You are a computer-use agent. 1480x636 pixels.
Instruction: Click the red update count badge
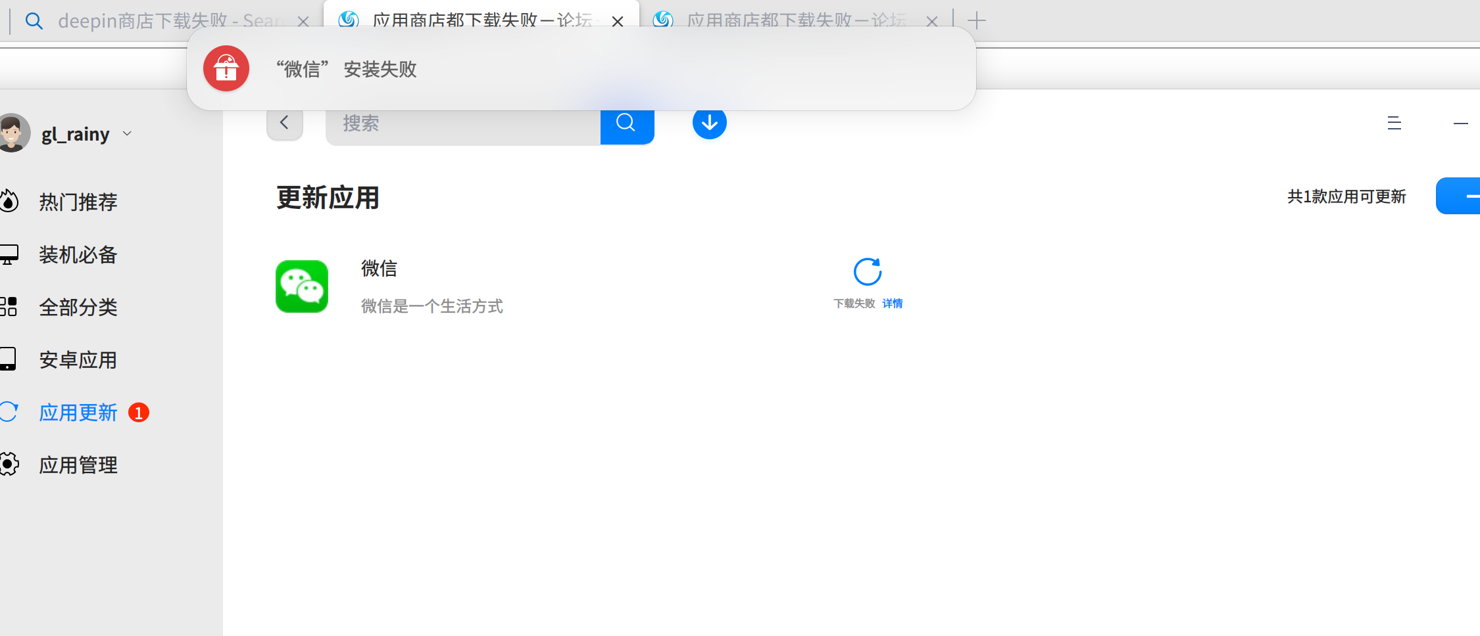click(139, 413)
